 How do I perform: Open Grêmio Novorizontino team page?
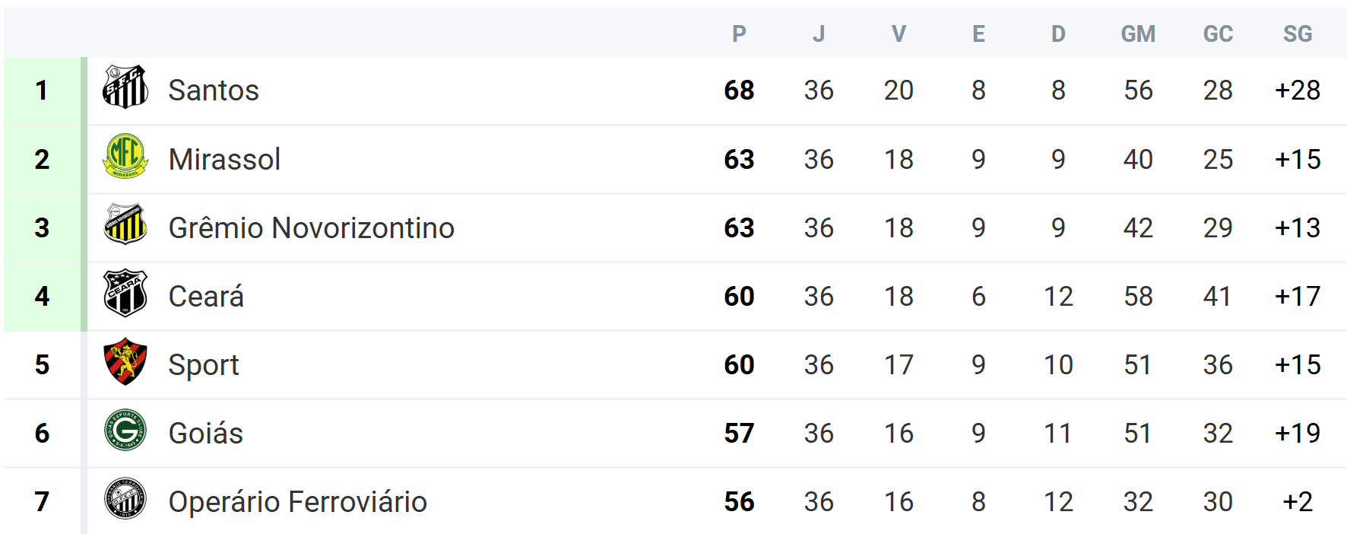click(311, 228)
